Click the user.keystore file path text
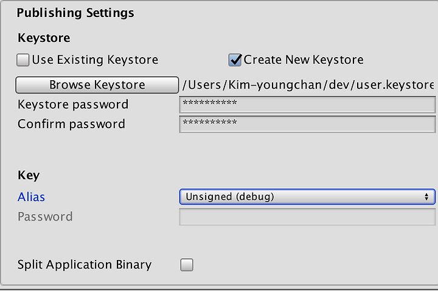This screenshot has height=291, width=438. pos(308,85)
